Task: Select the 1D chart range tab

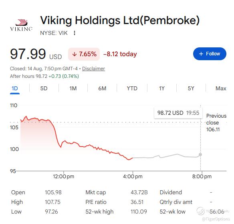Action: point(15,89)
